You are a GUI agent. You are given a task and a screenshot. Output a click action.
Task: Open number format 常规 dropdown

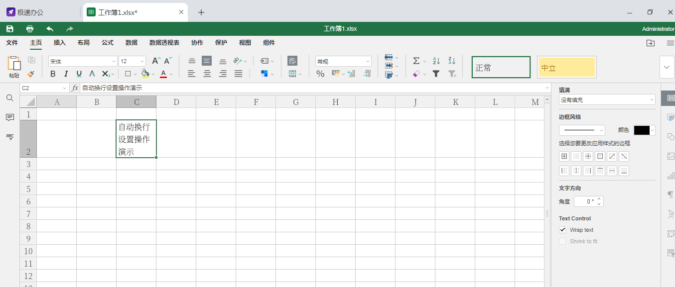tap(368, 61)
